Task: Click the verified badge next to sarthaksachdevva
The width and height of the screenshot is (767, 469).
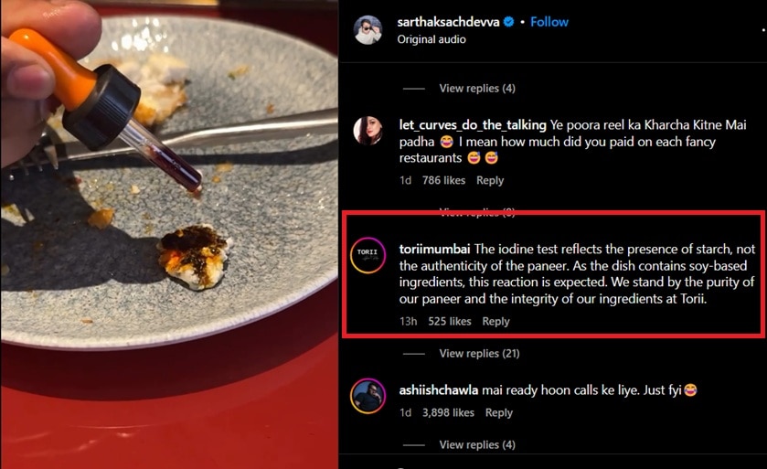Action: coord(509,22)
